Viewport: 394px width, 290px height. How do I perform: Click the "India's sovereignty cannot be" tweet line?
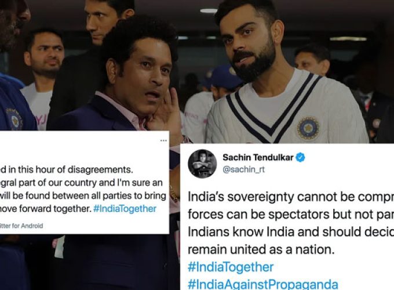(x=291, y=197)
